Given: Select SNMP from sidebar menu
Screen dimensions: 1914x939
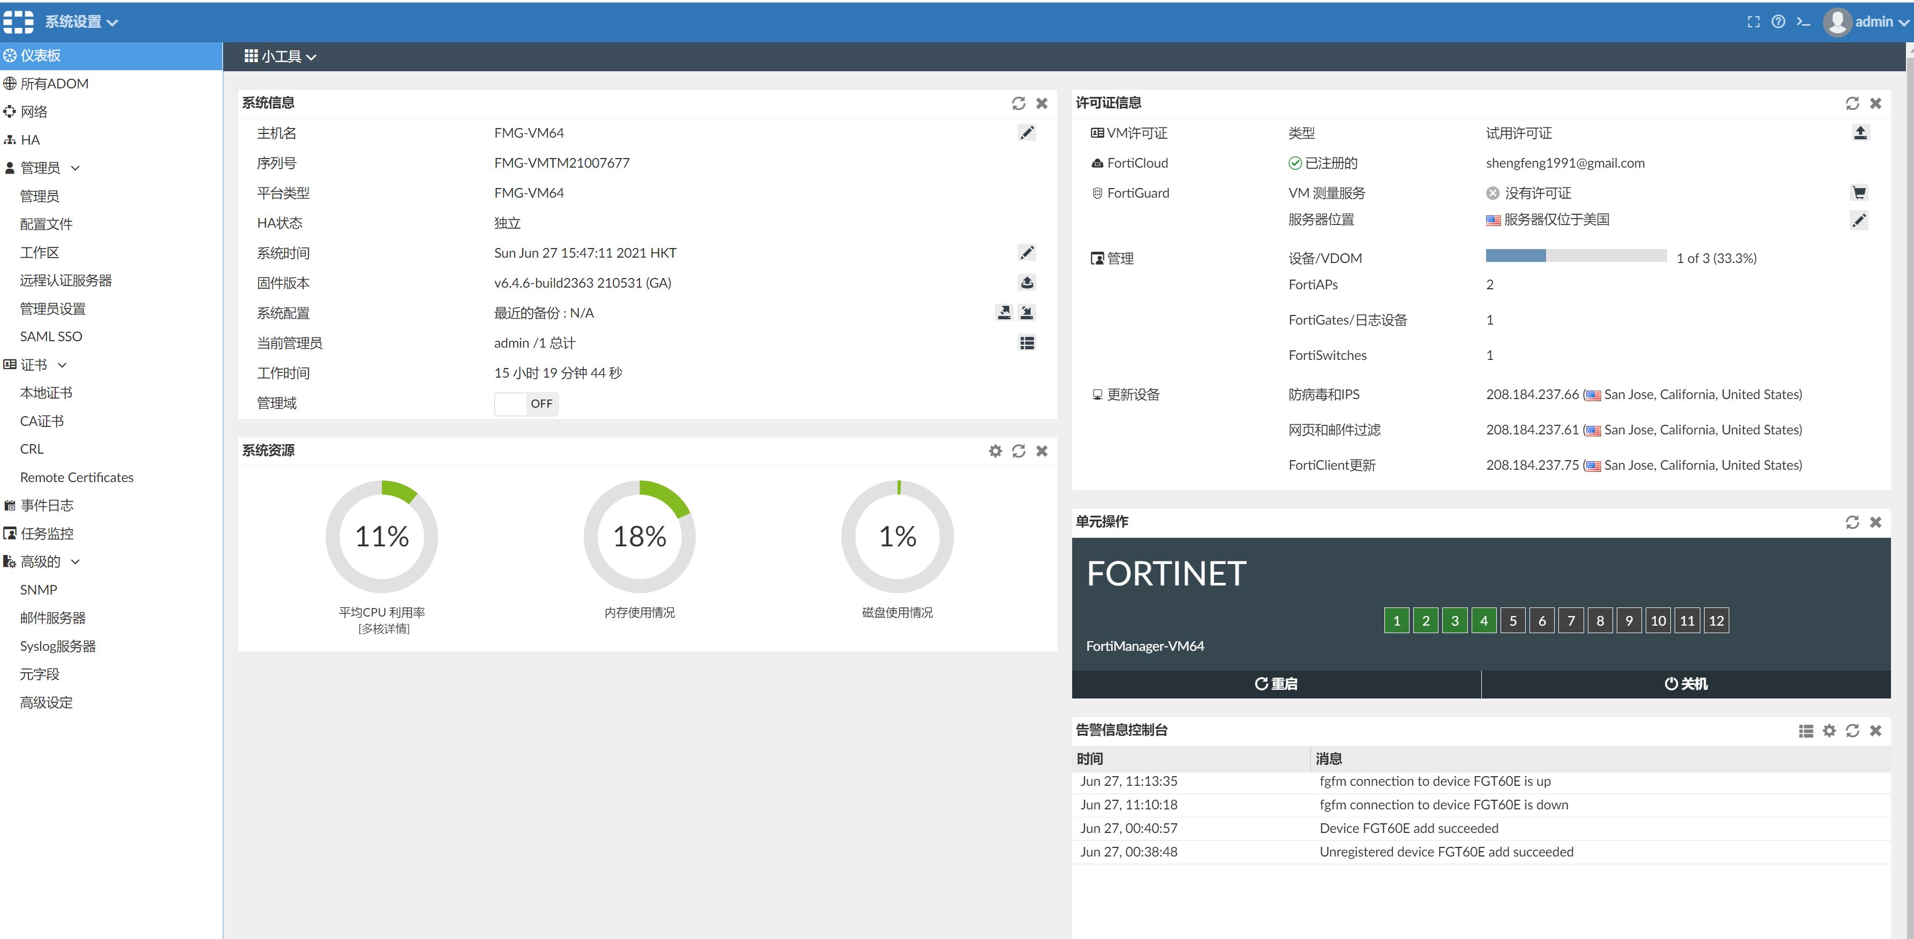Looking at the screenshot, I should coord(39,590).
